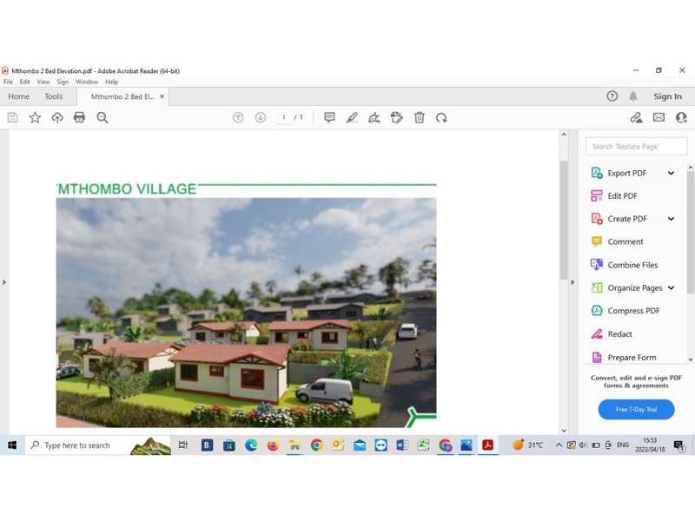
Task: Click the upload to cloud icon
Action: click(x=57, y=117)
